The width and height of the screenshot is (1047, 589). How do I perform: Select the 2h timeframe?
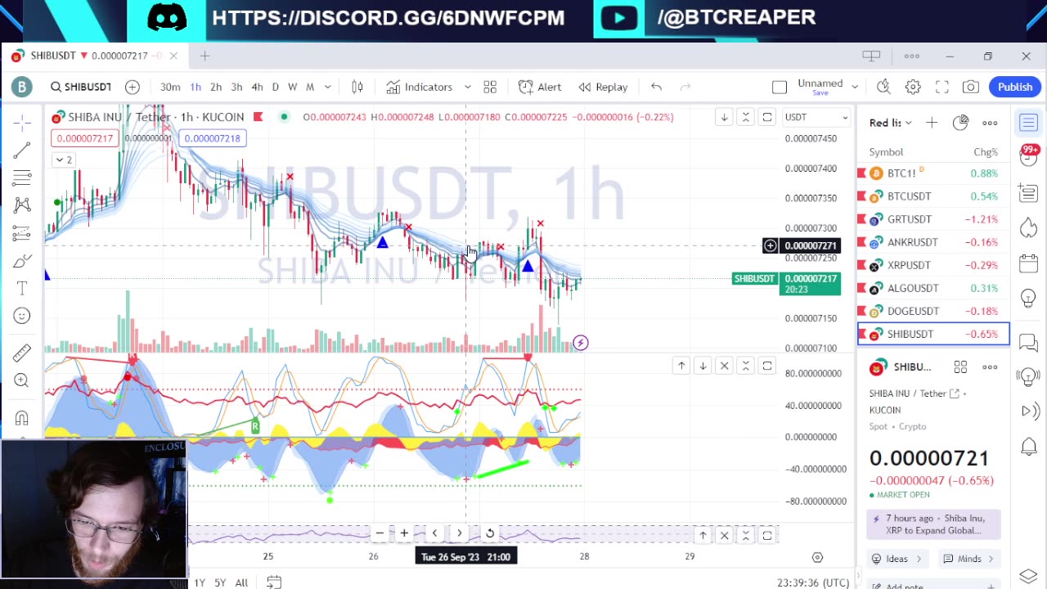point(216,87)
